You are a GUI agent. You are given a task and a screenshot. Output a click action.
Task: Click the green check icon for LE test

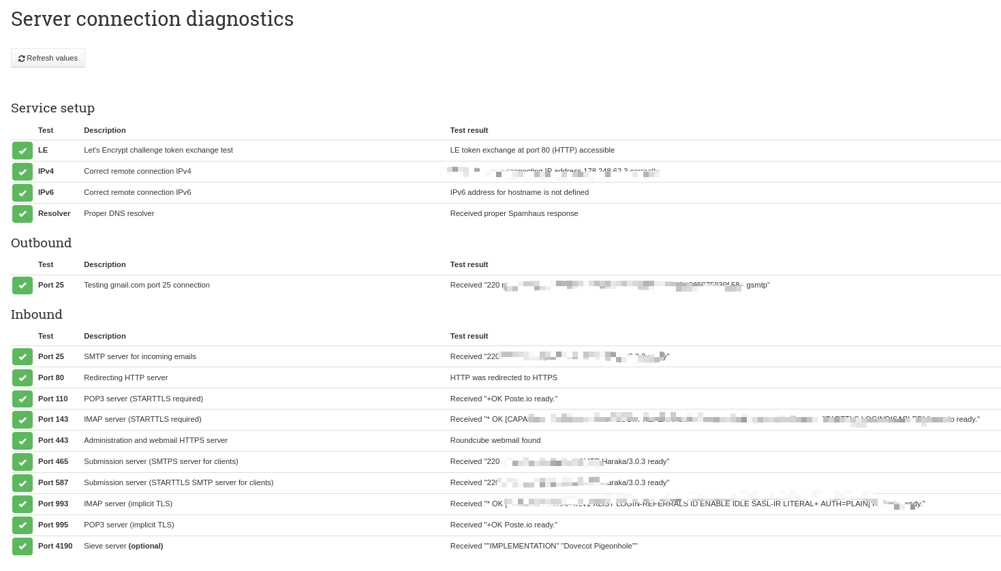pos(22,151)
